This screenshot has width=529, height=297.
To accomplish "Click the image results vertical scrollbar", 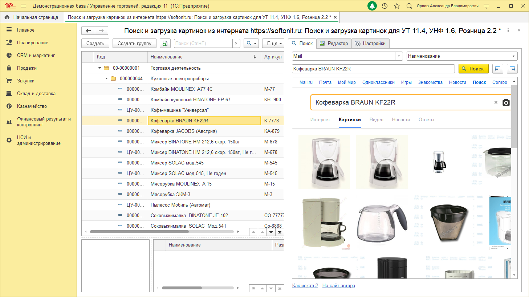I will pyautogui.click(x=514, y=116).
